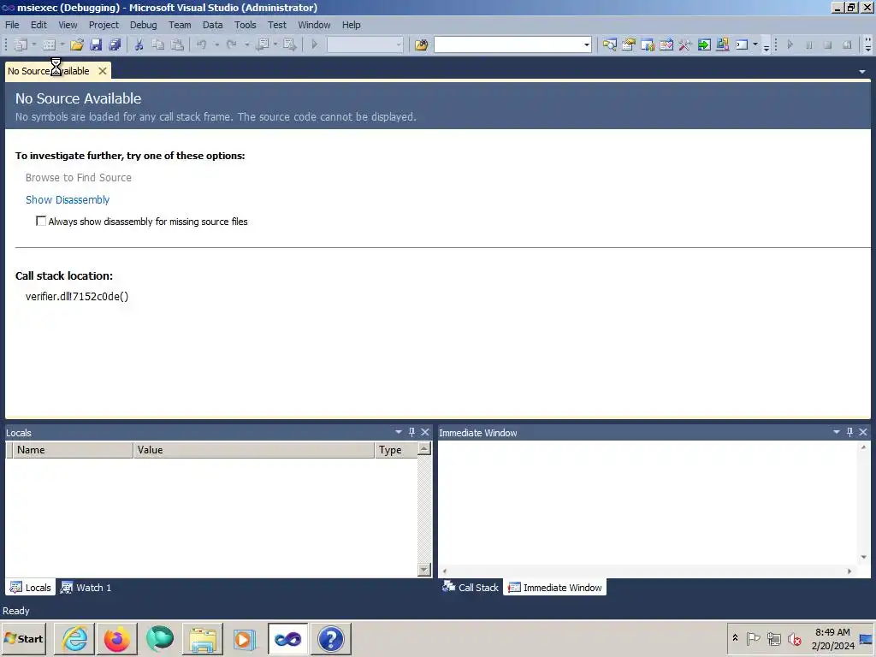This screenshot has width=876, height=657.
Task: Open the Solution Configurations combo box
Action: pos(364,44)
